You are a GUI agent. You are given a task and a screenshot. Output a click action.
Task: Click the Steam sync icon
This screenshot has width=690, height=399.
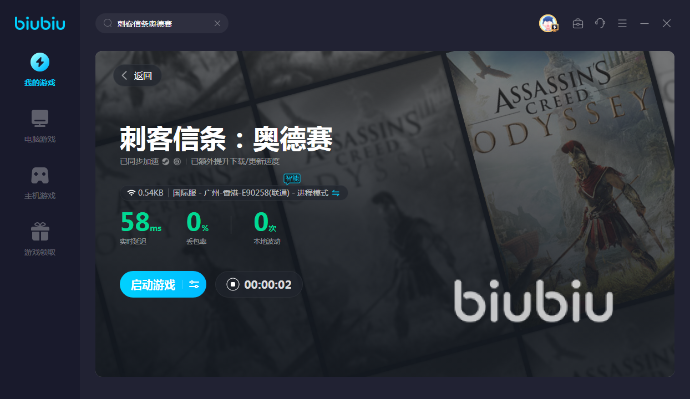tap(165, 162)
